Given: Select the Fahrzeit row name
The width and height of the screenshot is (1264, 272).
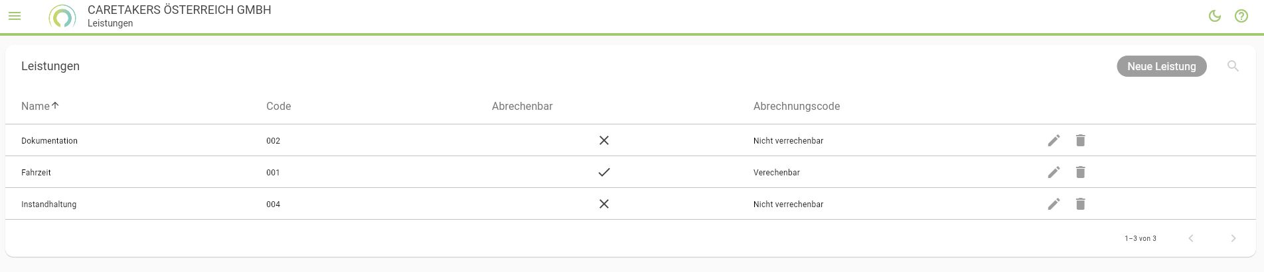Looking at the screenshot, I should pos(36,172).
